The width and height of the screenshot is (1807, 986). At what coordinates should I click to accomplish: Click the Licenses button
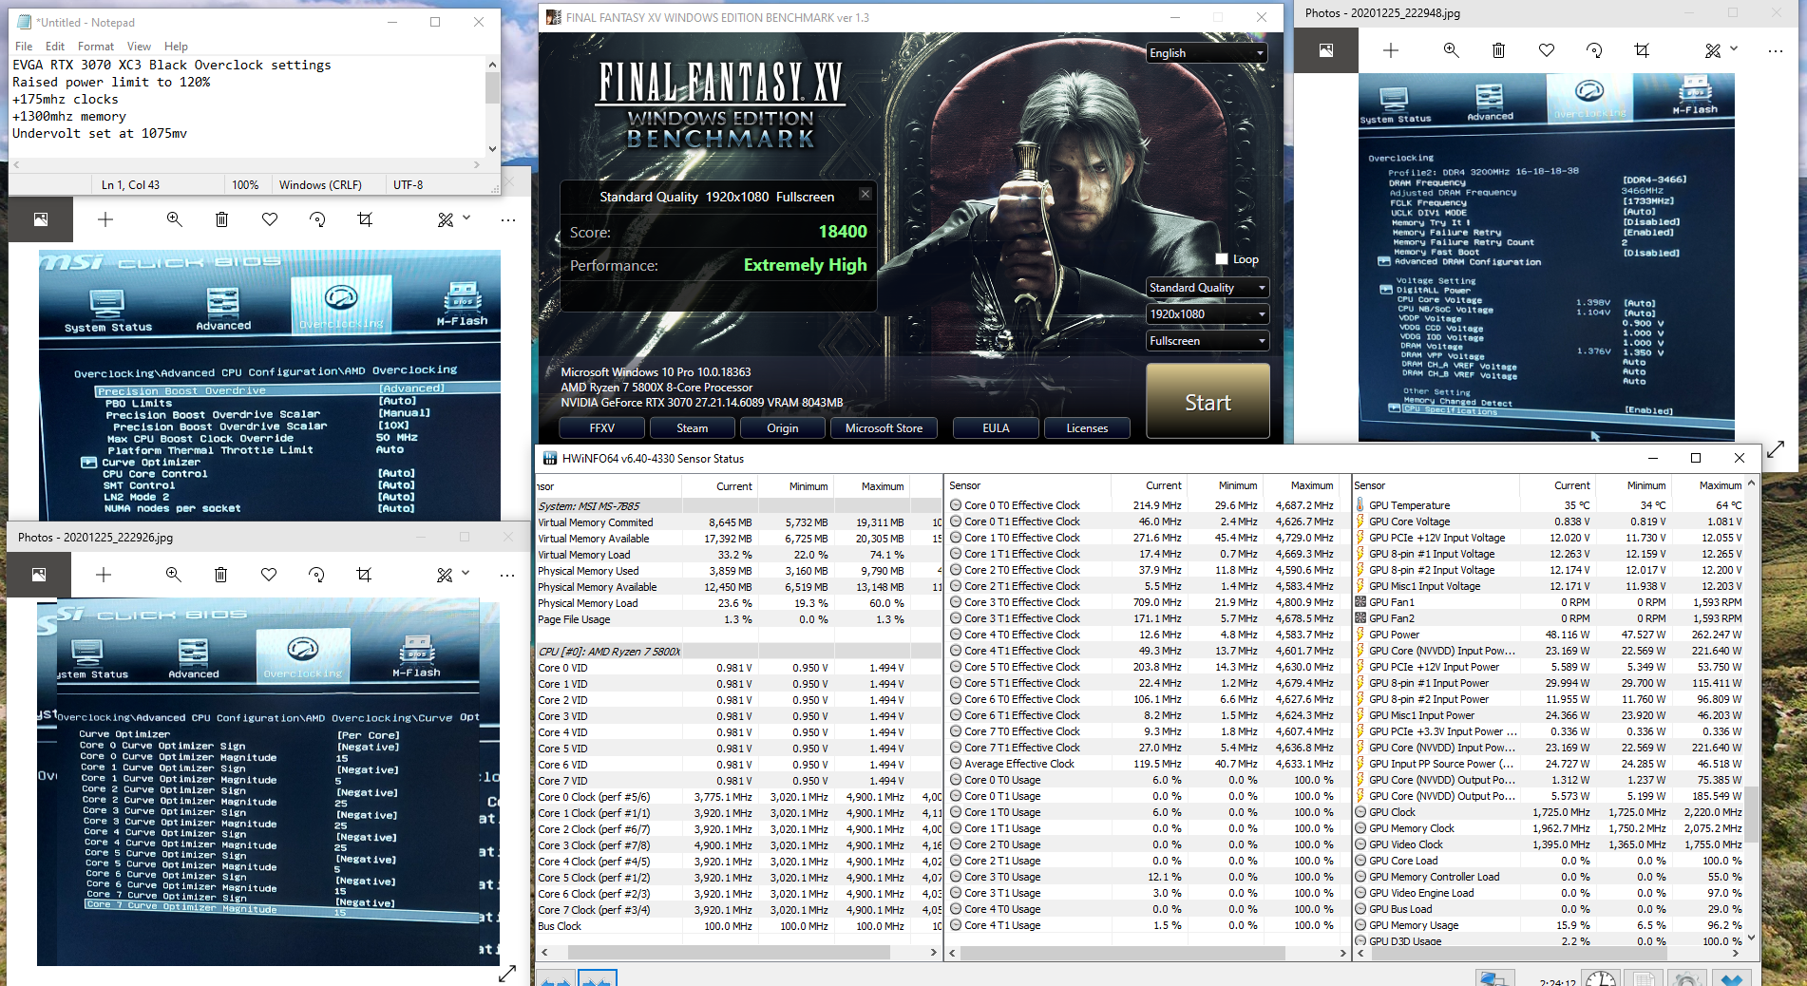[1087, 428]
